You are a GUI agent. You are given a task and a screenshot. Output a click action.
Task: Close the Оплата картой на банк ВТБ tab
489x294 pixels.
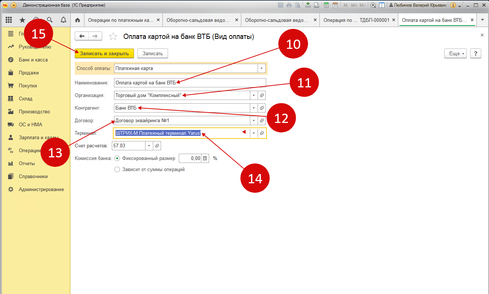[472, 20]
